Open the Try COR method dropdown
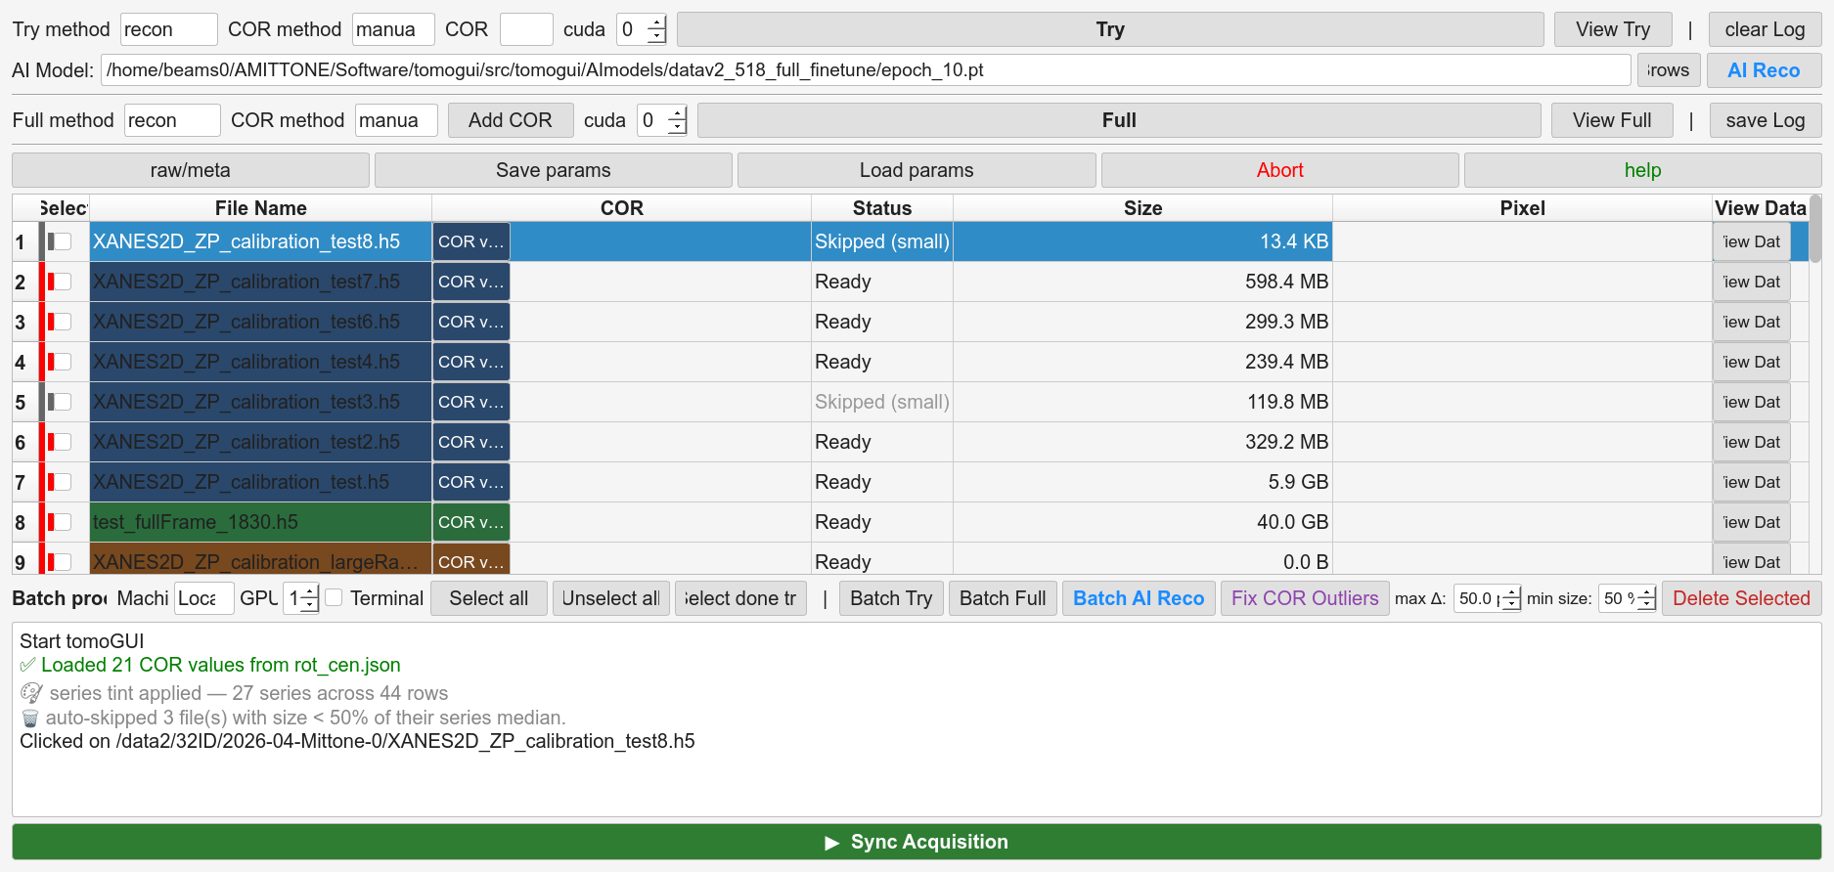The width and height of the screenshot is (1834, 872). pos(393,29)
